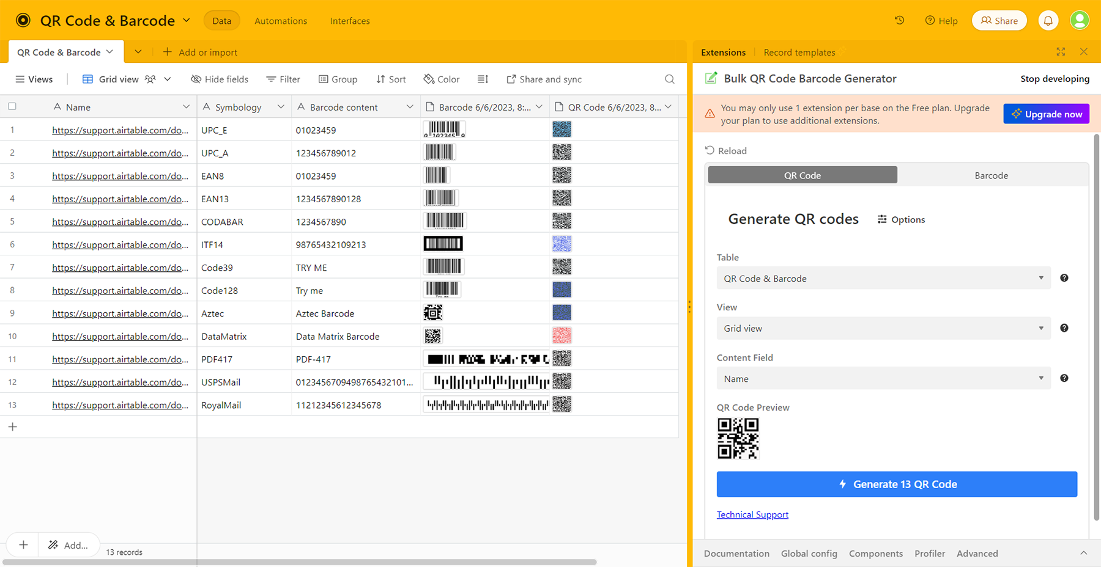Expand extensions panel to fullscreen
This screenshot has width=1101, height=567.
[1061, 52]
